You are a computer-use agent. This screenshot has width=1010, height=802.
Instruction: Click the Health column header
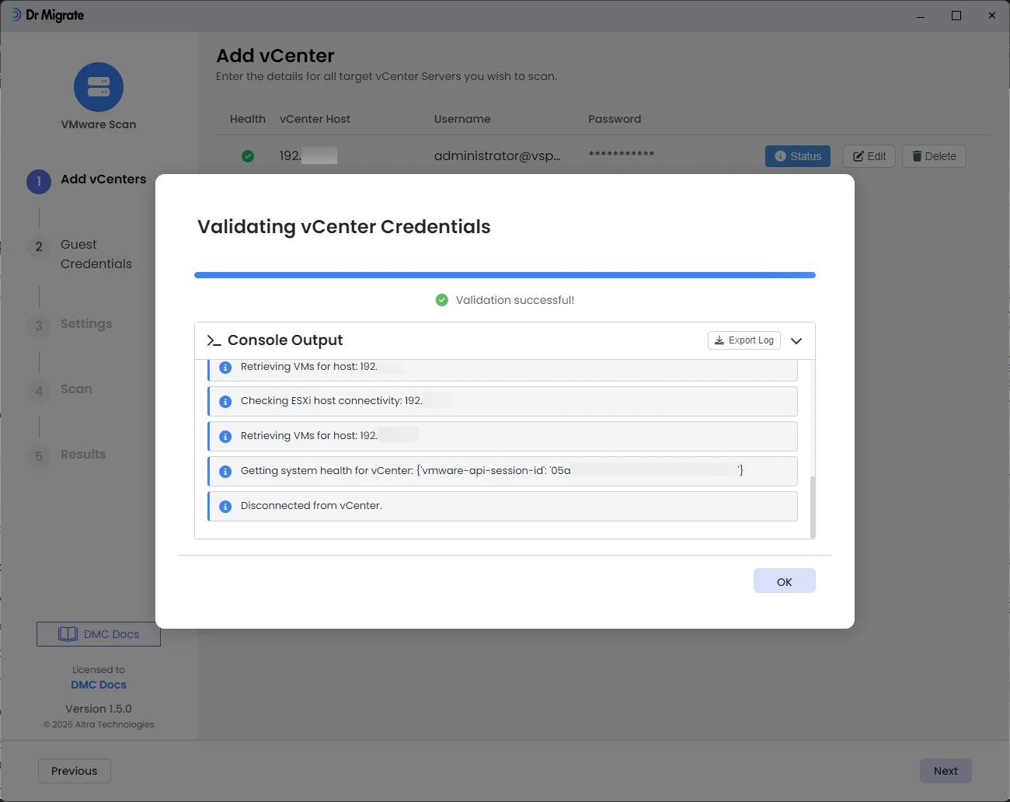coord(248,119)
